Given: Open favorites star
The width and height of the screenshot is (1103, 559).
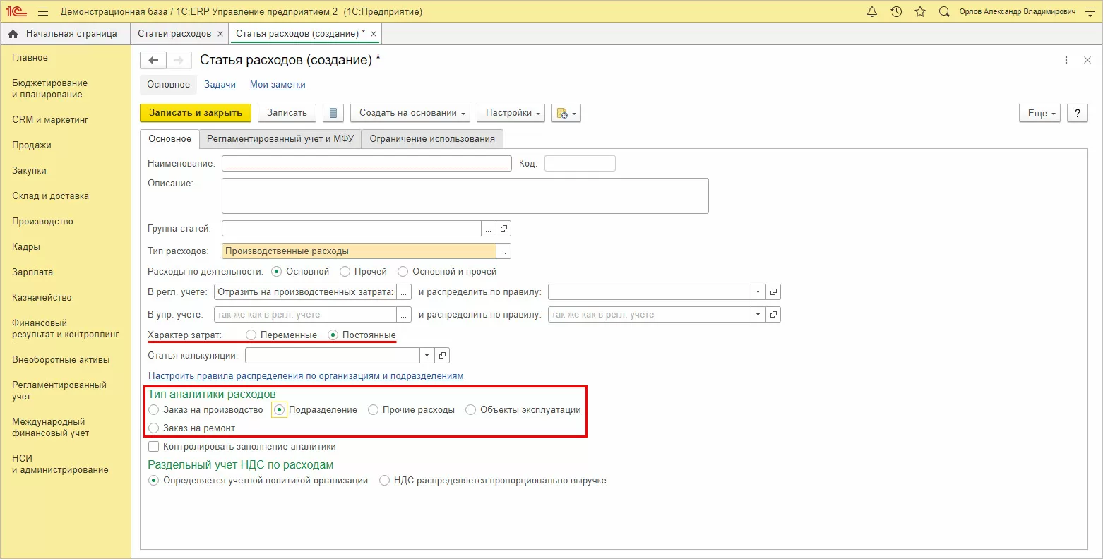Looking at the screenshot, I should (x=920, y=12).
